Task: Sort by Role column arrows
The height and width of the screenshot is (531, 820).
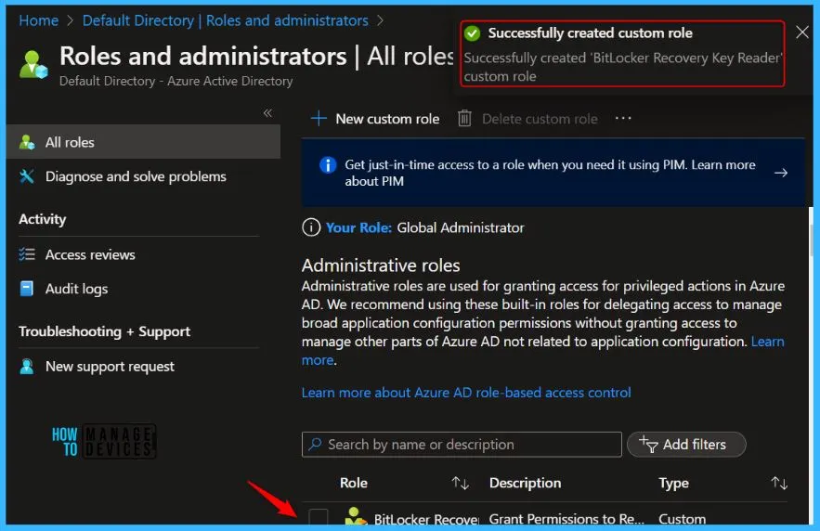Action: pyautogui.click(x=461, y=483)
